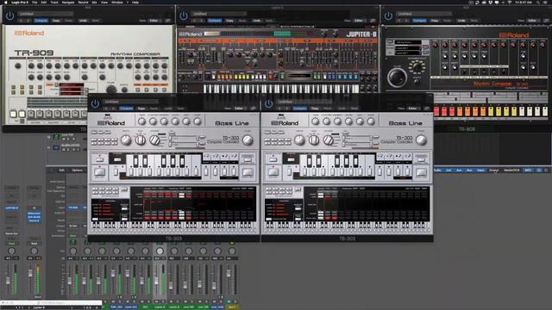The width and height of the screenshot is (552, 310).
Task: Click the link icon in right TB-303 header
Action: (427, 108)
